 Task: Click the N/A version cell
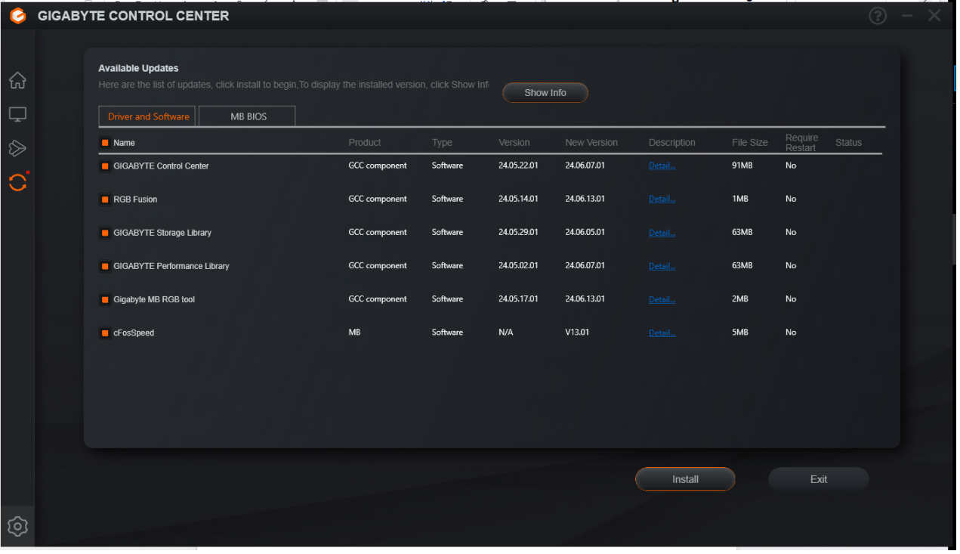tap(505, 332)
